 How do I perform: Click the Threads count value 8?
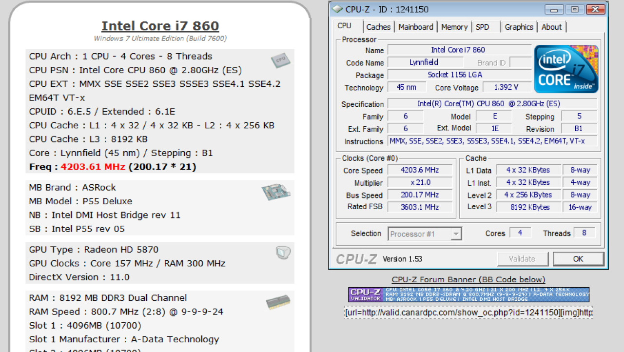click(585, 233)
